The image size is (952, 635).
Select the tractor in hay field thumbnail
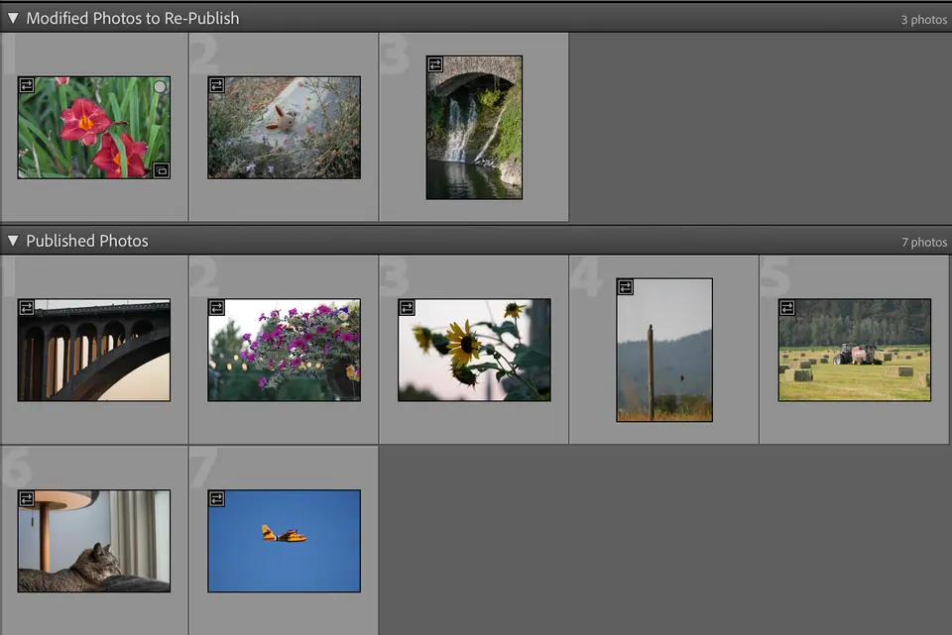[x=854, y=350]
